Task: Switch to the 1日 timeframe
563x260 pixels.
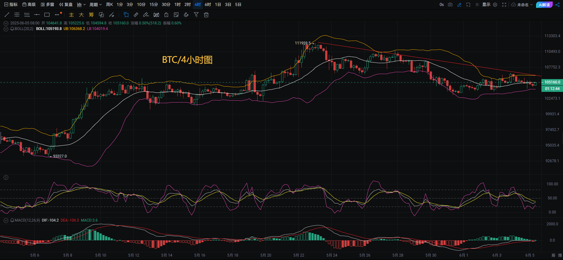Action: (218, 5)
